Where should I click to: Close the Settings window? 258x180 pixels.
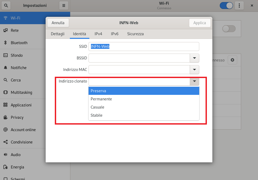click(252, 6)
